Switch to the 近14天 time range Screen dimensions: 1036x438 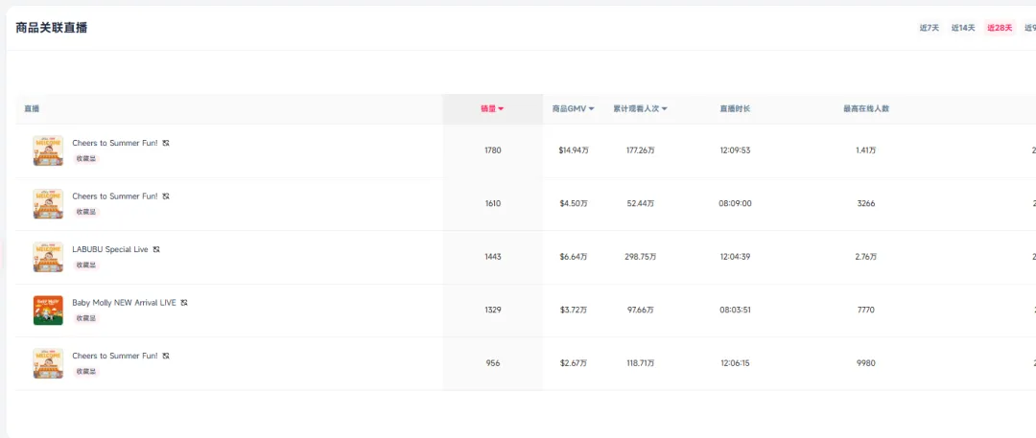(x=963, y=28)
